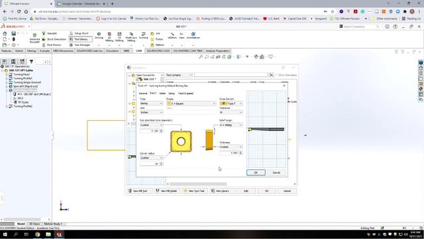Click the Multiaxis Milling icon
The height and width of the screenshot is (239, 424).
[x=131, y=37]
